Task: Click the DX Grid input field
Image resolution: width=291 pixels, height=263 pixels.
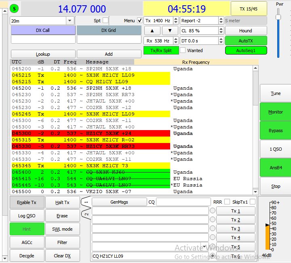Action: [x=109, y=39]
